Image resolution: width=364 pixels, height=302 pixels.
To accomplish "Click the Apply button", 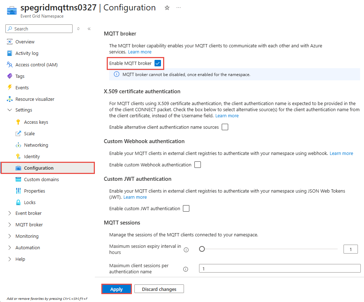I will coord(116,289).
